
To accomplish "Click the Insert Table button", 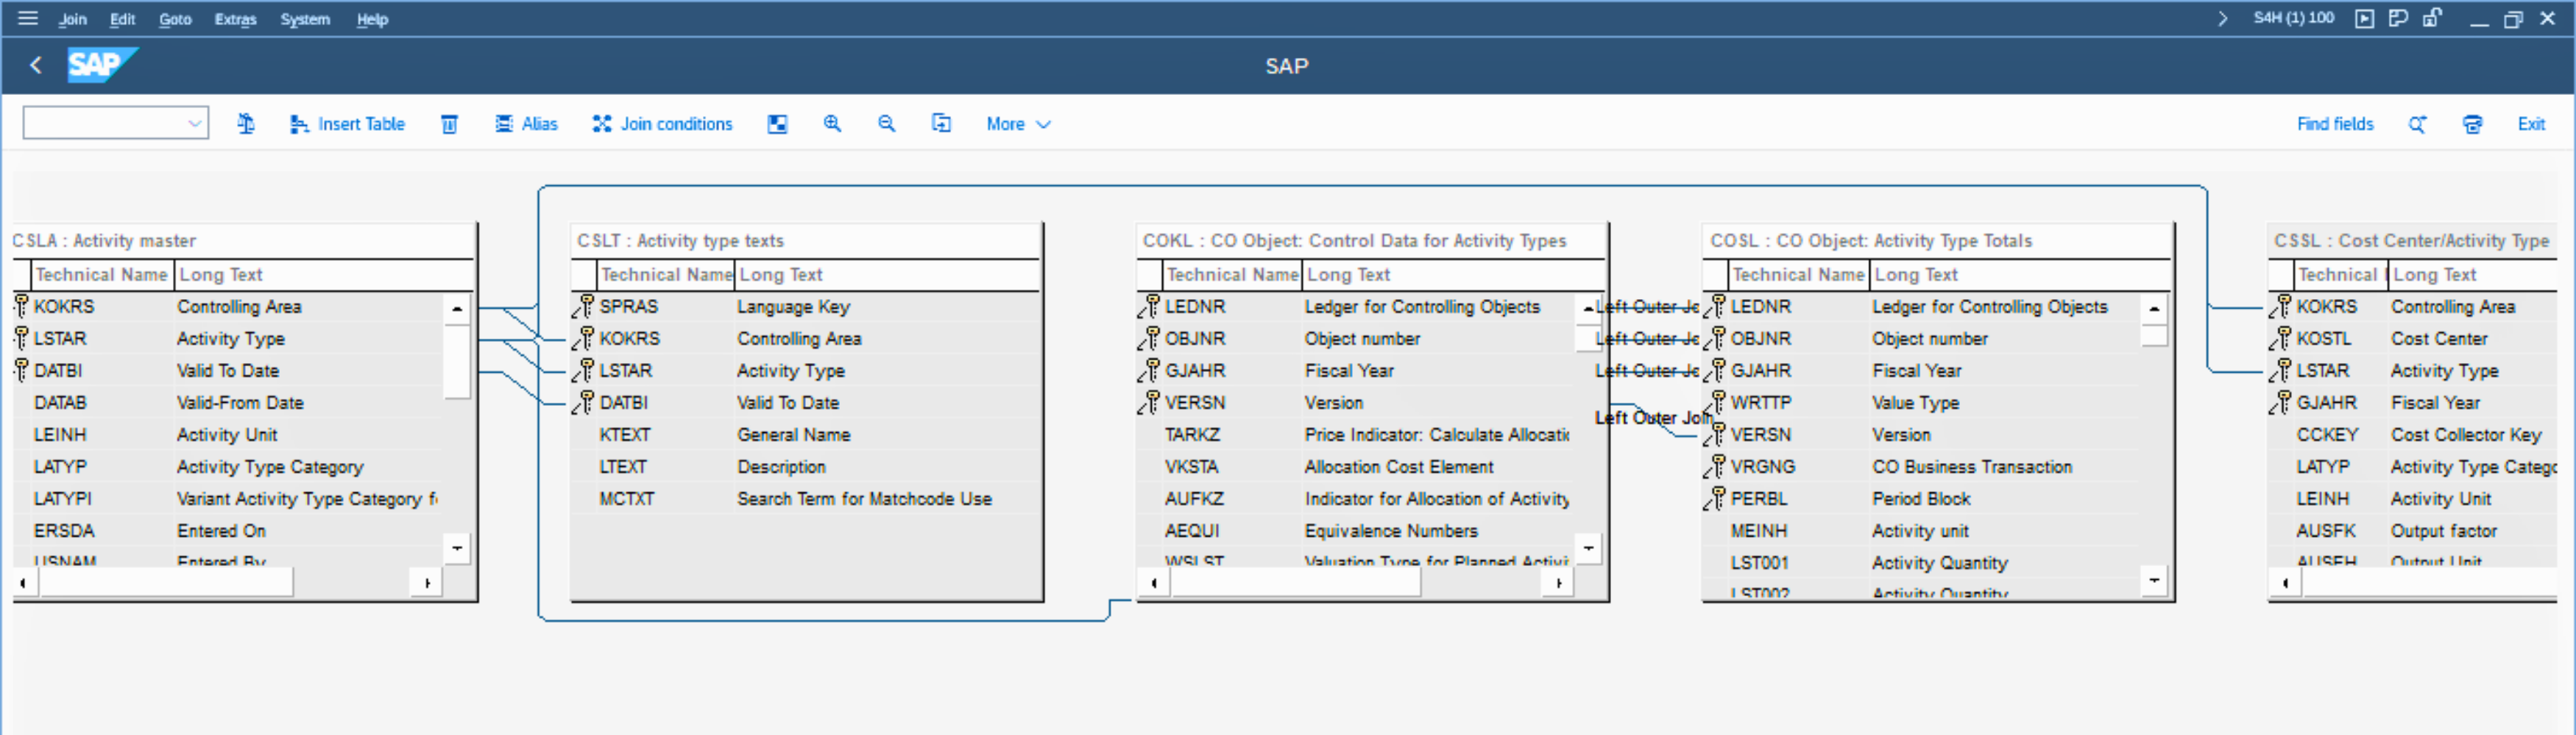I will pyautogui.click(x=347, y=123).
